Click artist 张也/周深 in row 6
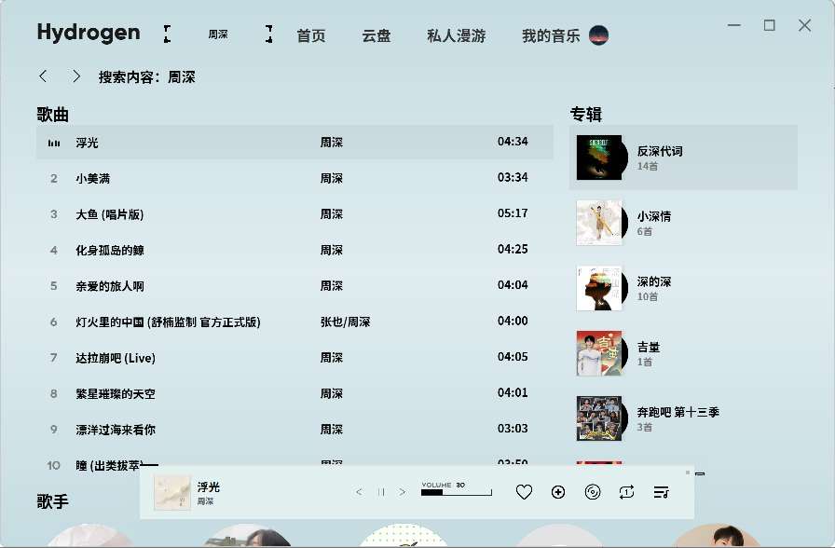 coord(345,322)
